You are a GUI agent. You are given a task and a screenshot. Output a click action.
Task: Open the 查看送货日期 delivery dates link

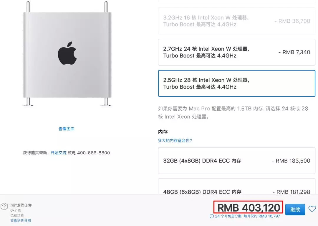[21, 221]
